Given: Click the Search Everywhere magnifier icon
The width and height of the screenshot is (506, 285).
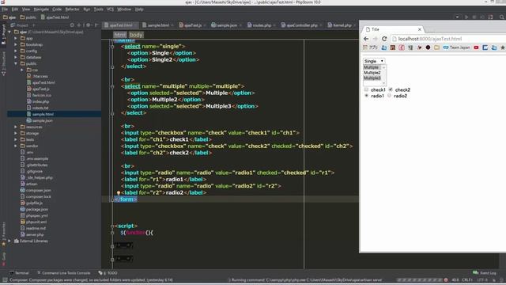Looking at the screenshot, I should pos(502,17).
